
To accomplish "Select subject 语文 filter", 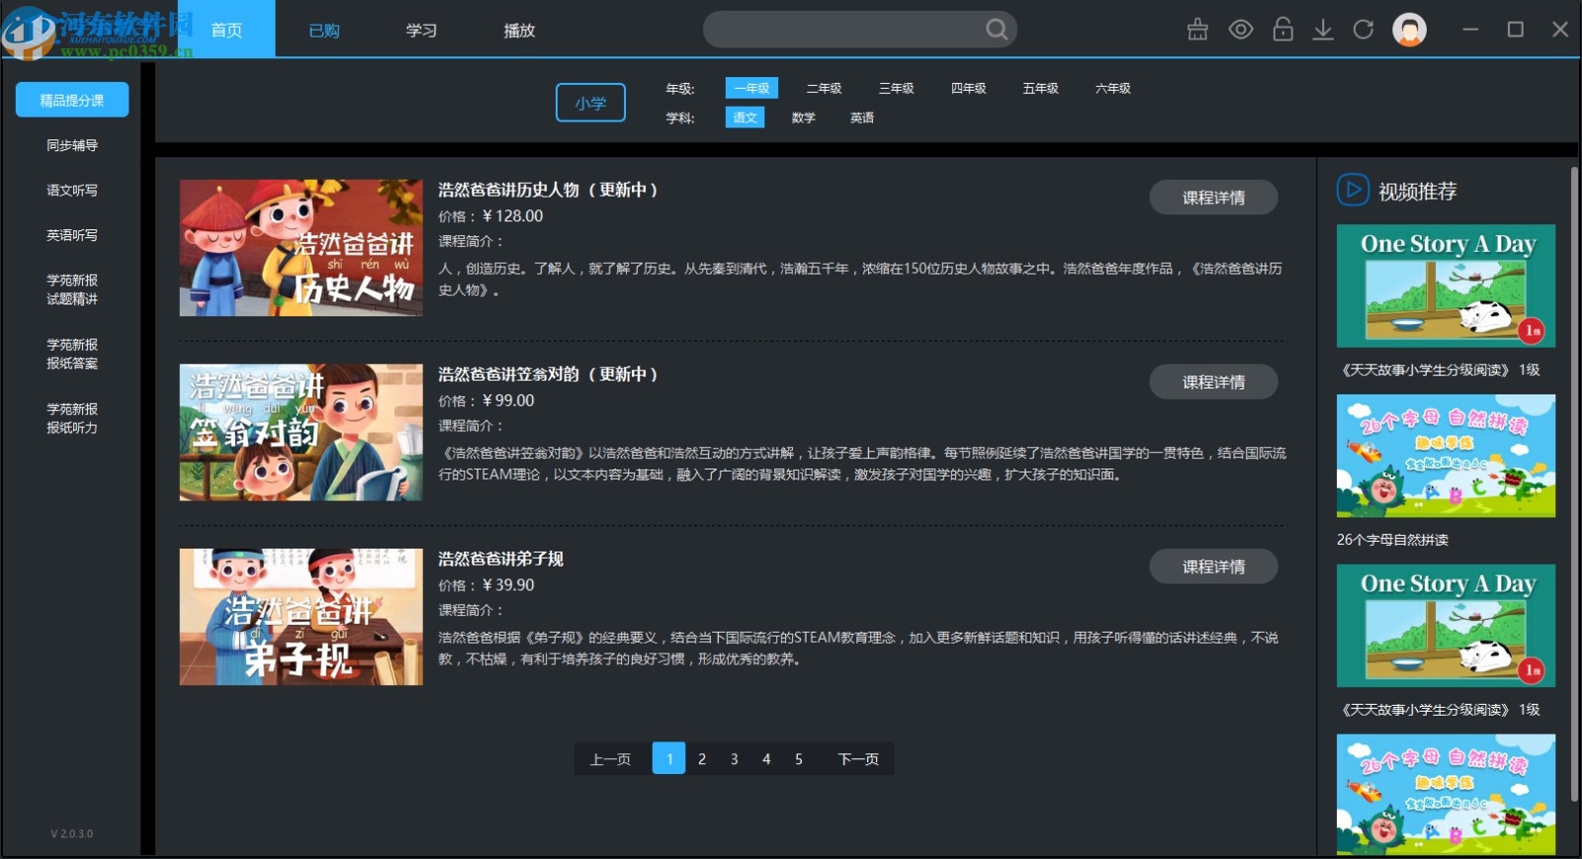I will point(745,118).
